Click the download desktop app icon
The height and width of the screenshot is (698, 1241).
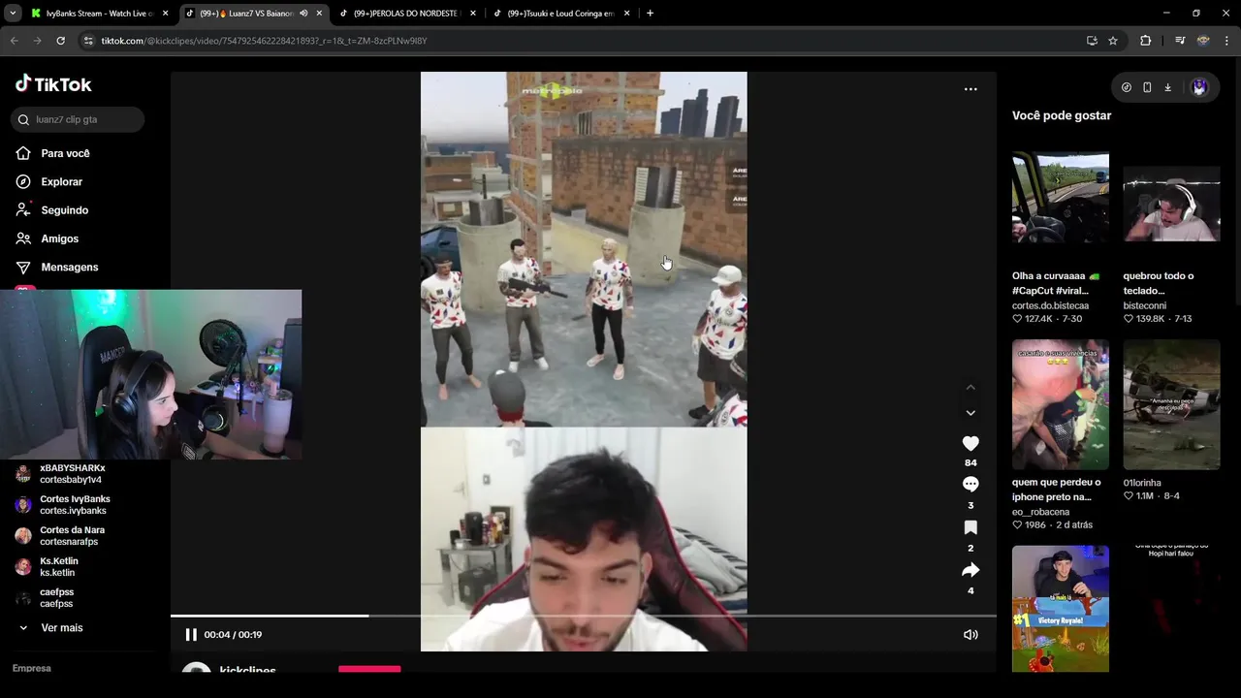click(1167, 87)
